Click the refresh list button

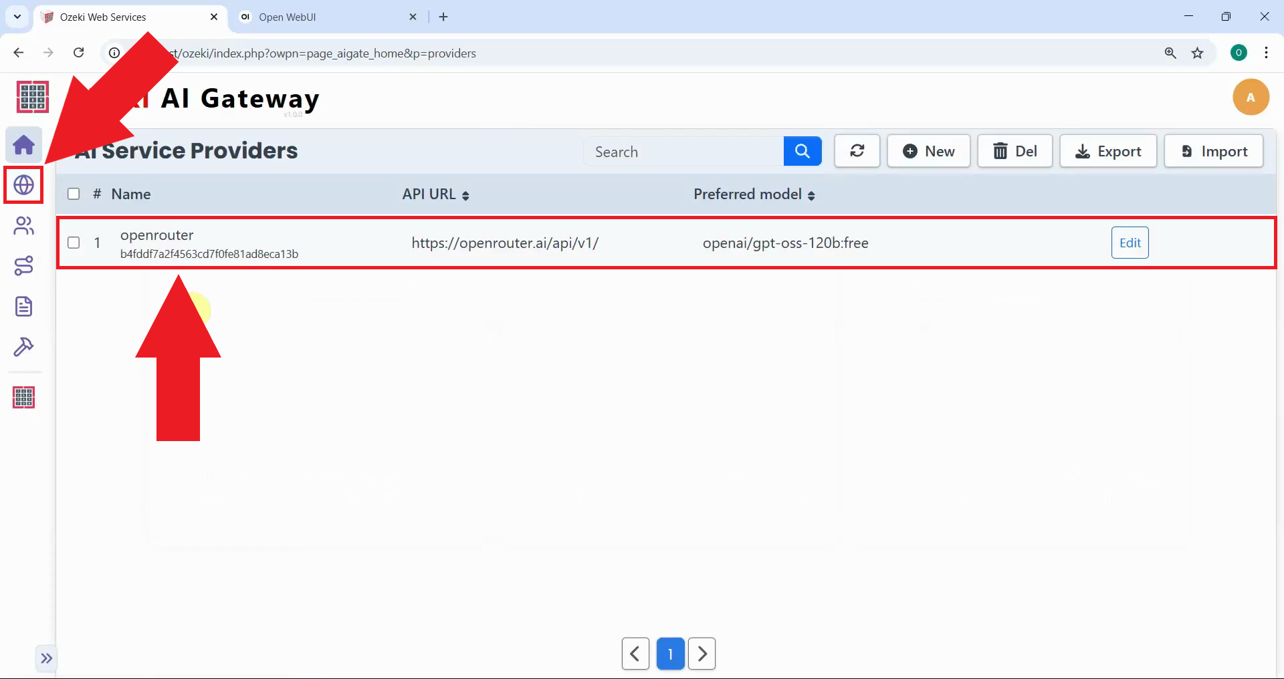tap(857, 151)
